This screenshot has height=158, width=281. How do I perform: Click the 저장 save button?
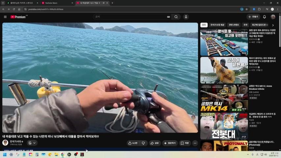(x=185, y=143)
